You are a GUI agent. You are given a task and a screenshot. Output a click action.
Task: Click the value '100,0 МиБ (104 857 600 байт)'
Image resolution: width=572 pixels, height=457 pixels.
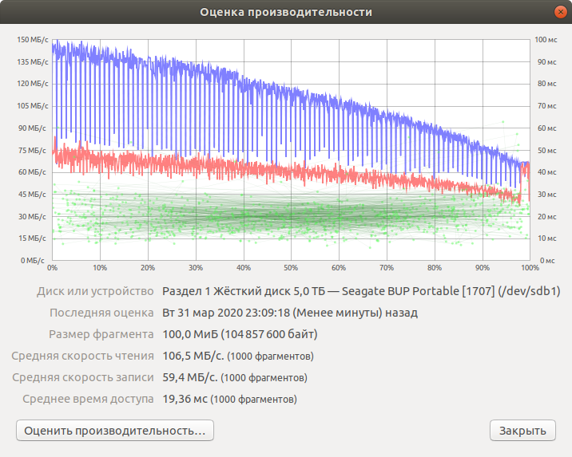tap(240, 334)
